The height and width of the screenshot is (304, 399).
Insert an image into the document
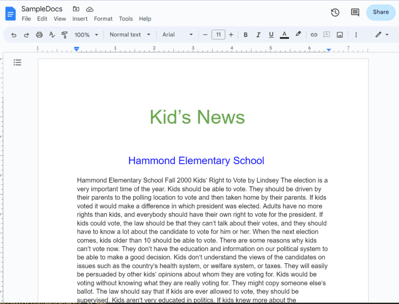pyautogui.click(x=340, y=35)
